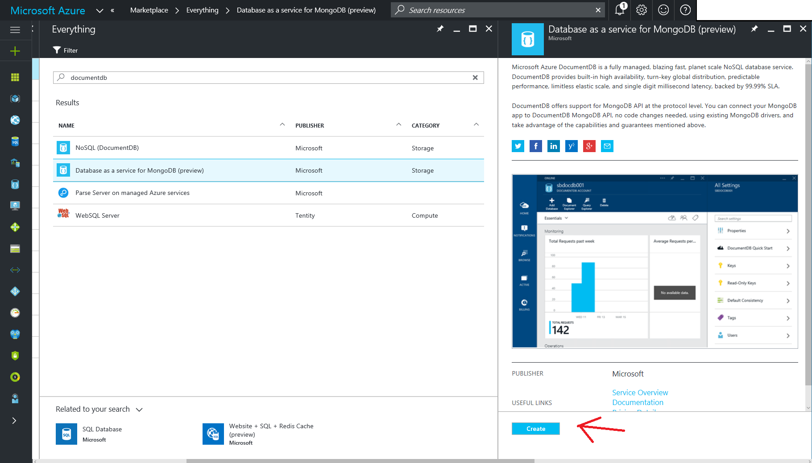This screenshot has width=812, height=463.
Task: Select Parse Server on managed Azure services
Action: (x=268, y=193)
